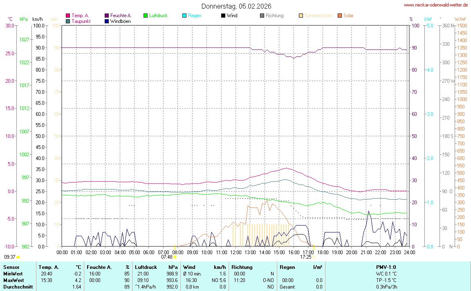Click the pink Temp. A. legend swatch
Viewport: 471px width, 291px height.
(x=68, y=16)
